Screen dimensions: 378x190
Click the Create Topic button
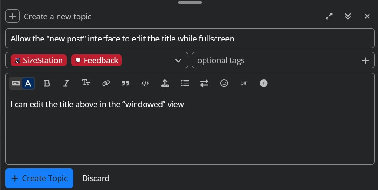click(39, 178)
